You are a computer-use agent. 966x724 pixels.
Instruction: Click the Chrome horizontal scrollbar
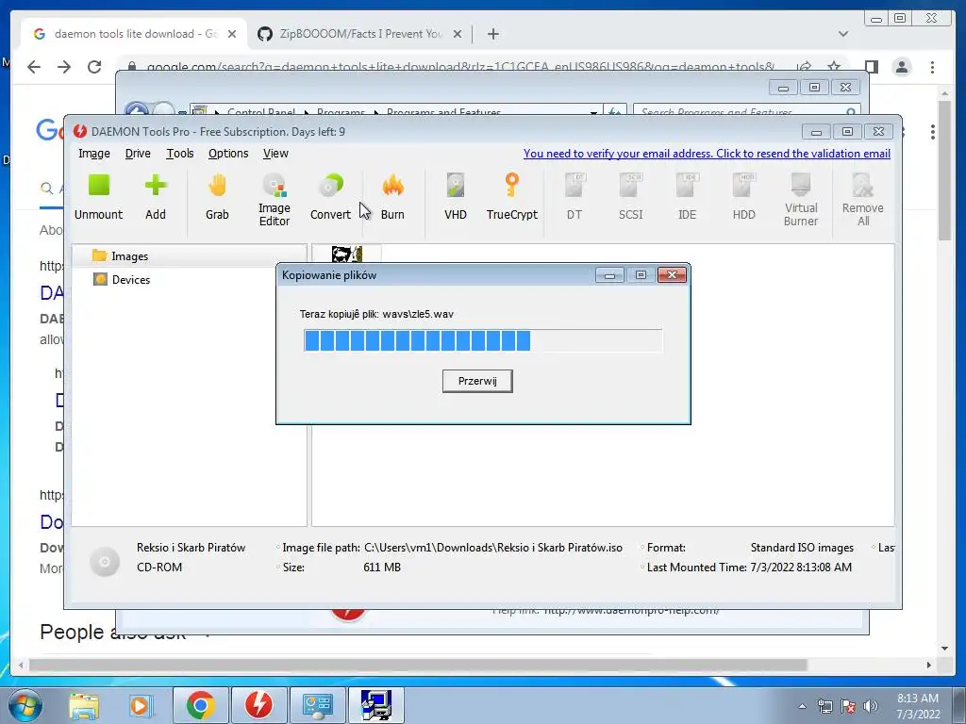(x=418, y=665)
